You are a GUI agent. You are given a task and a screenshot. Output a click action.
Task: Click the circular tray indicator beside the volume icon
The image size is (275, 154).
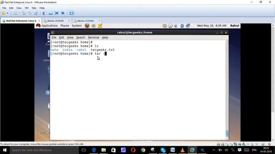pyautogui.click(x=170, y=26)
